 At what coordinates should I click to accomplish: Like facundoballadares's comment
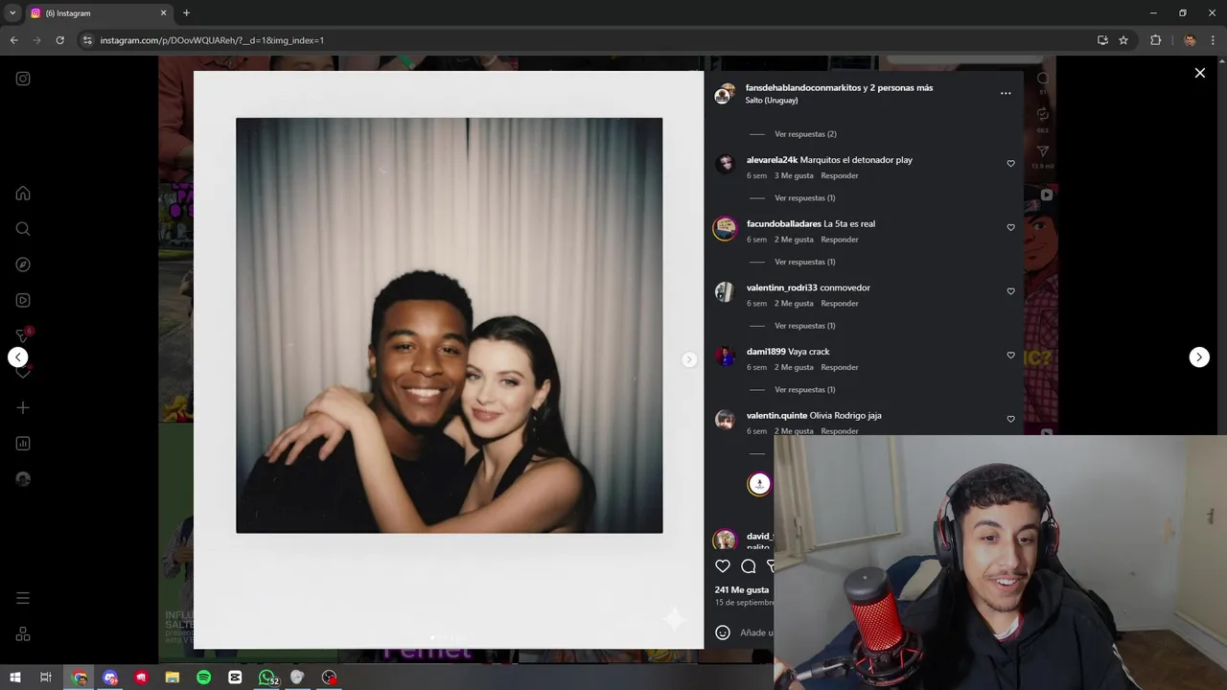coord(1010,228)
